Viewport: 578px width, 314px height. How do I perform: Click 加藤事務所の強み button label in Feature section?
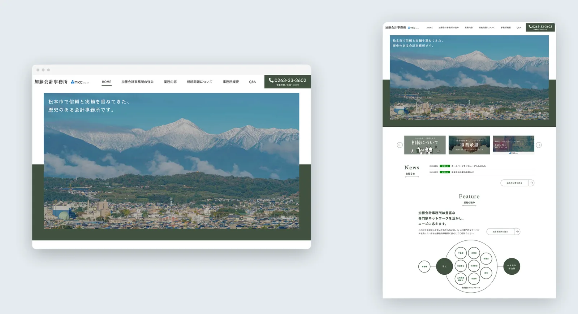coord(500,232)
